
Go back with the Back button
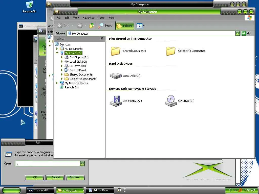[x=63, y=26]
